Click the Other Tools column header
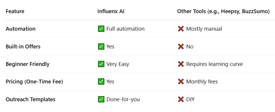The width and height of the screenshot is (275, 112). point(223,11)
